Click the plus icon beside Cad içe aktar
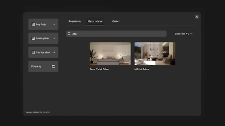Screen dimensions: 225x126 [x=54, y=52]
